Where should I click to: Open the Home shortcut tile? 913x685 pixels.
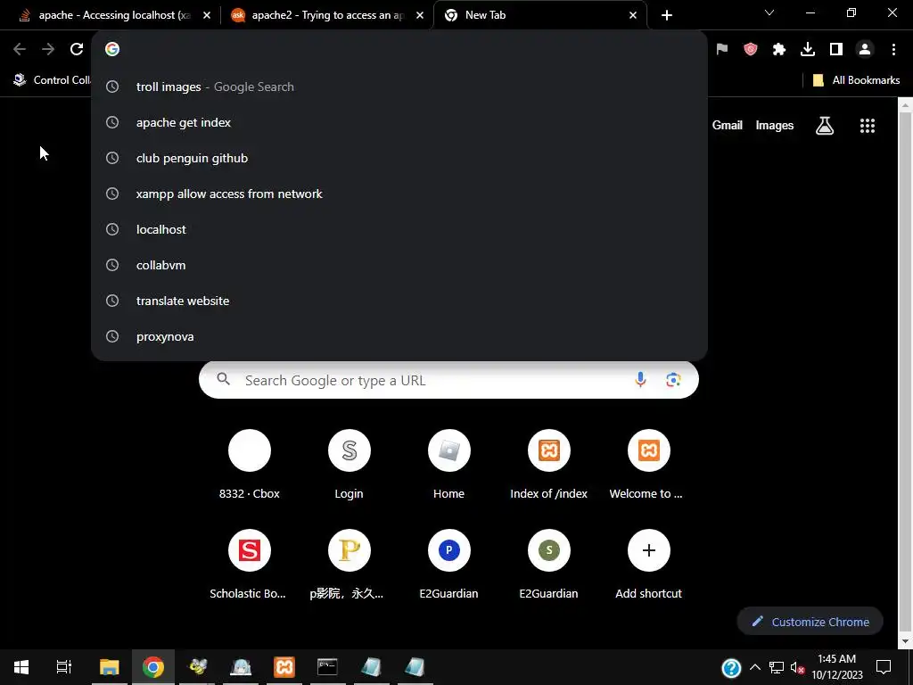click(x=449, y=466)
